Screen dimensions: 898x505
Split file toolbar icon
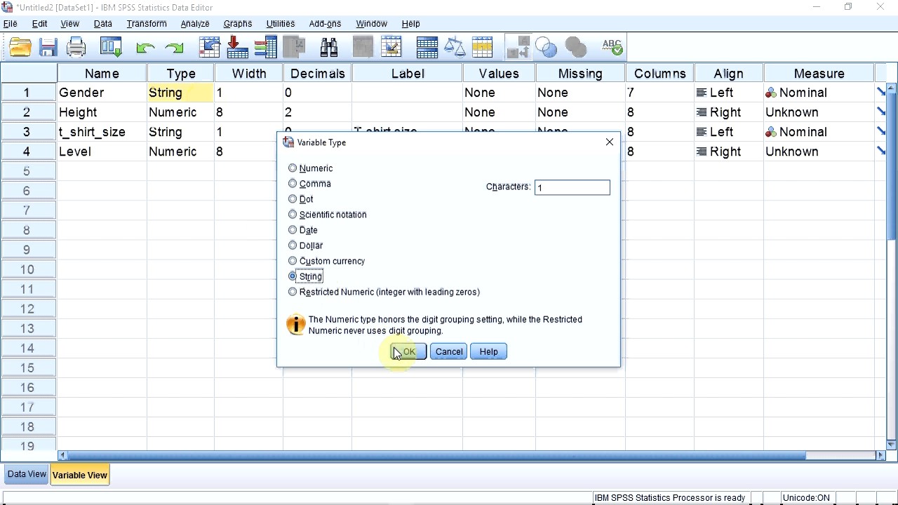click(427, 48)
